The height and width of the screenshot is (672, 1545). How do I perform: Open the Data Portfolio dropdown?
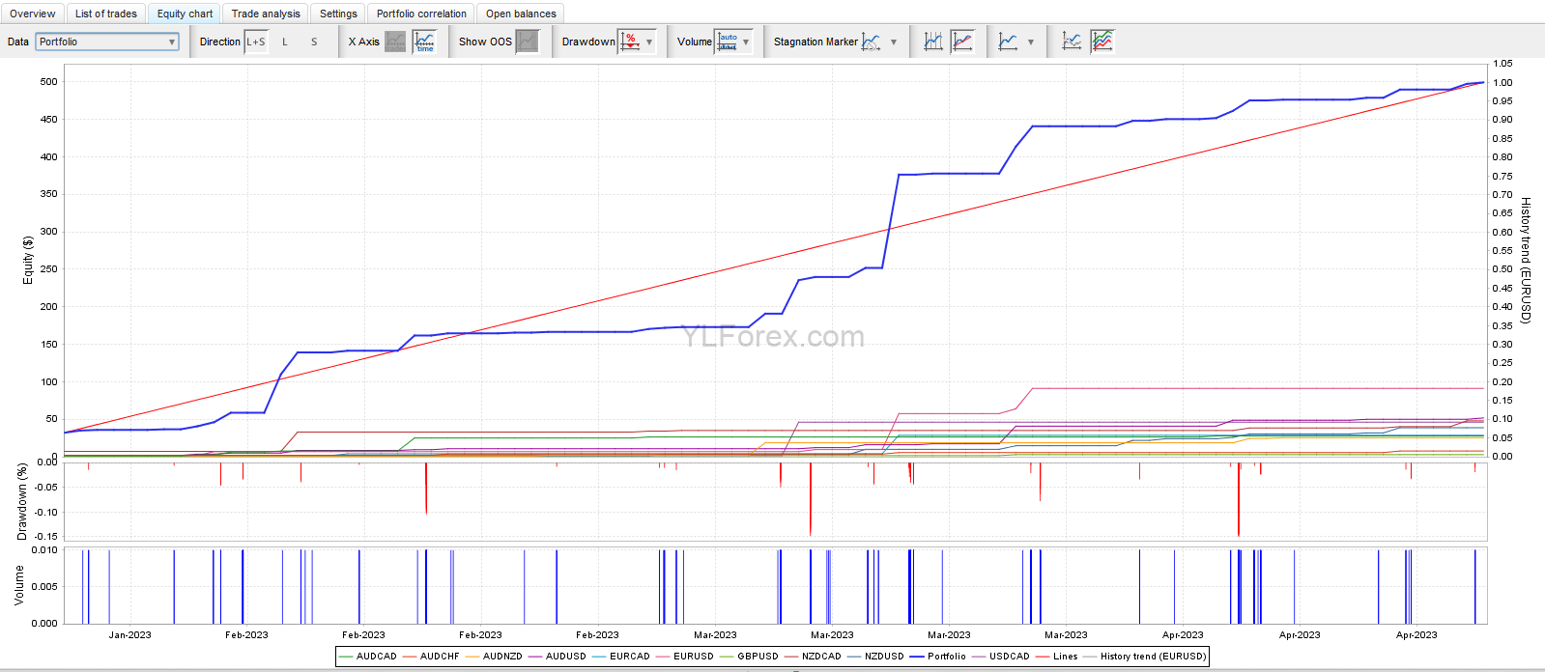107,42
